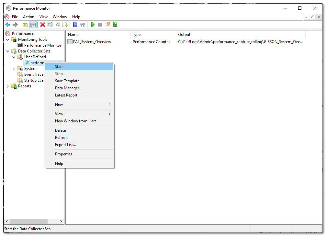Screen dimensions: 326x236
Task: Click the Forward arrow toolbar icon
Action: [15, 25]
